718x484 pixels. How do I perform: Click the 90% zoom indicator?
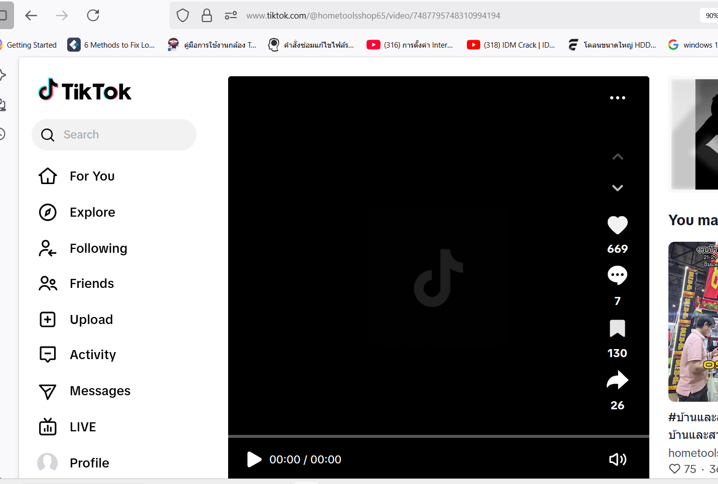click(x=709, y=16)
